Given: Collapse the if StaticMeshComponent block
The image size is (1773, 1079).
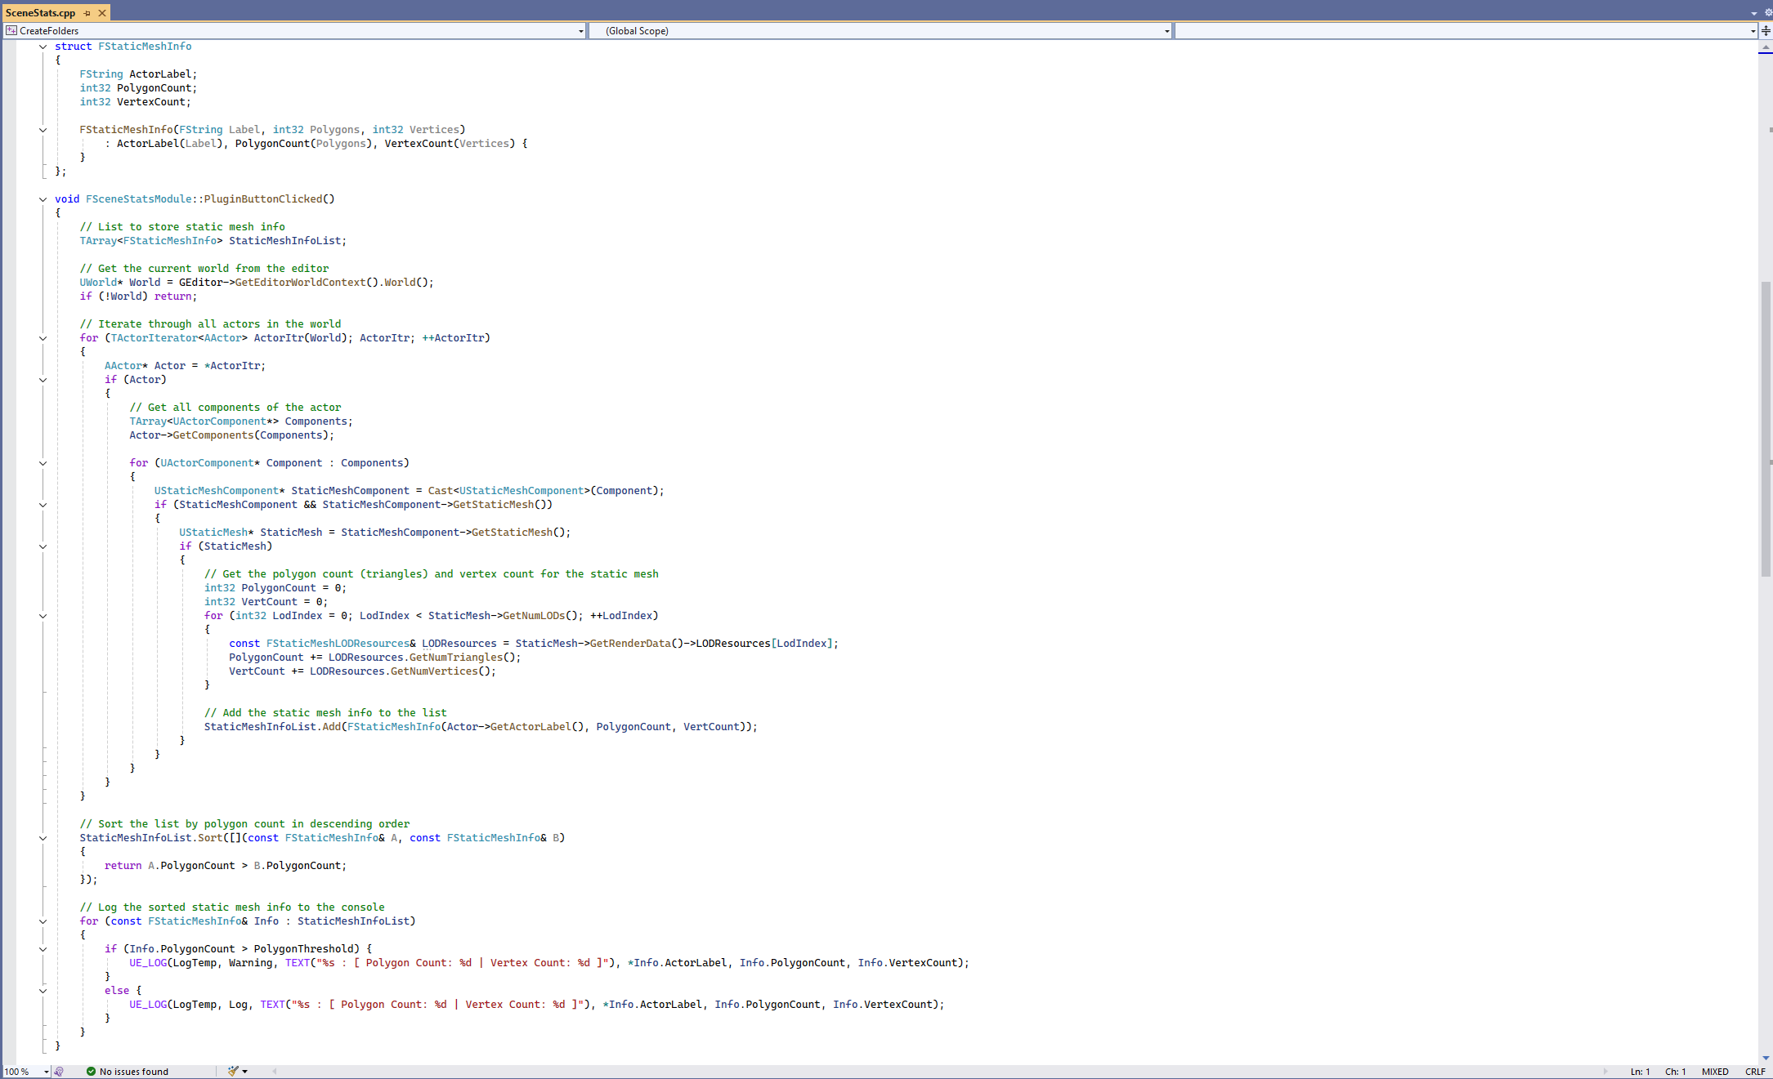Looking at the screenshot, I should (43, 505).
